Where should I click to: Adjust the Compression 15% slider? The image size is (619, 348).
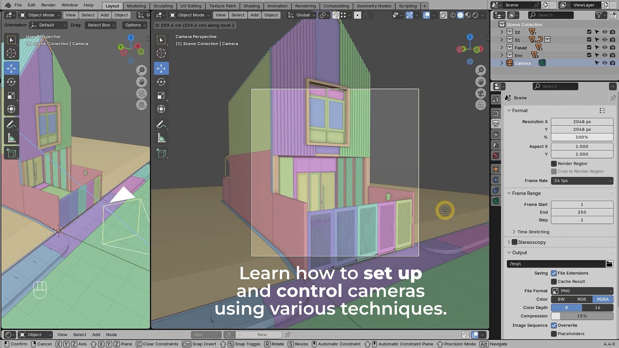(582, 316)
